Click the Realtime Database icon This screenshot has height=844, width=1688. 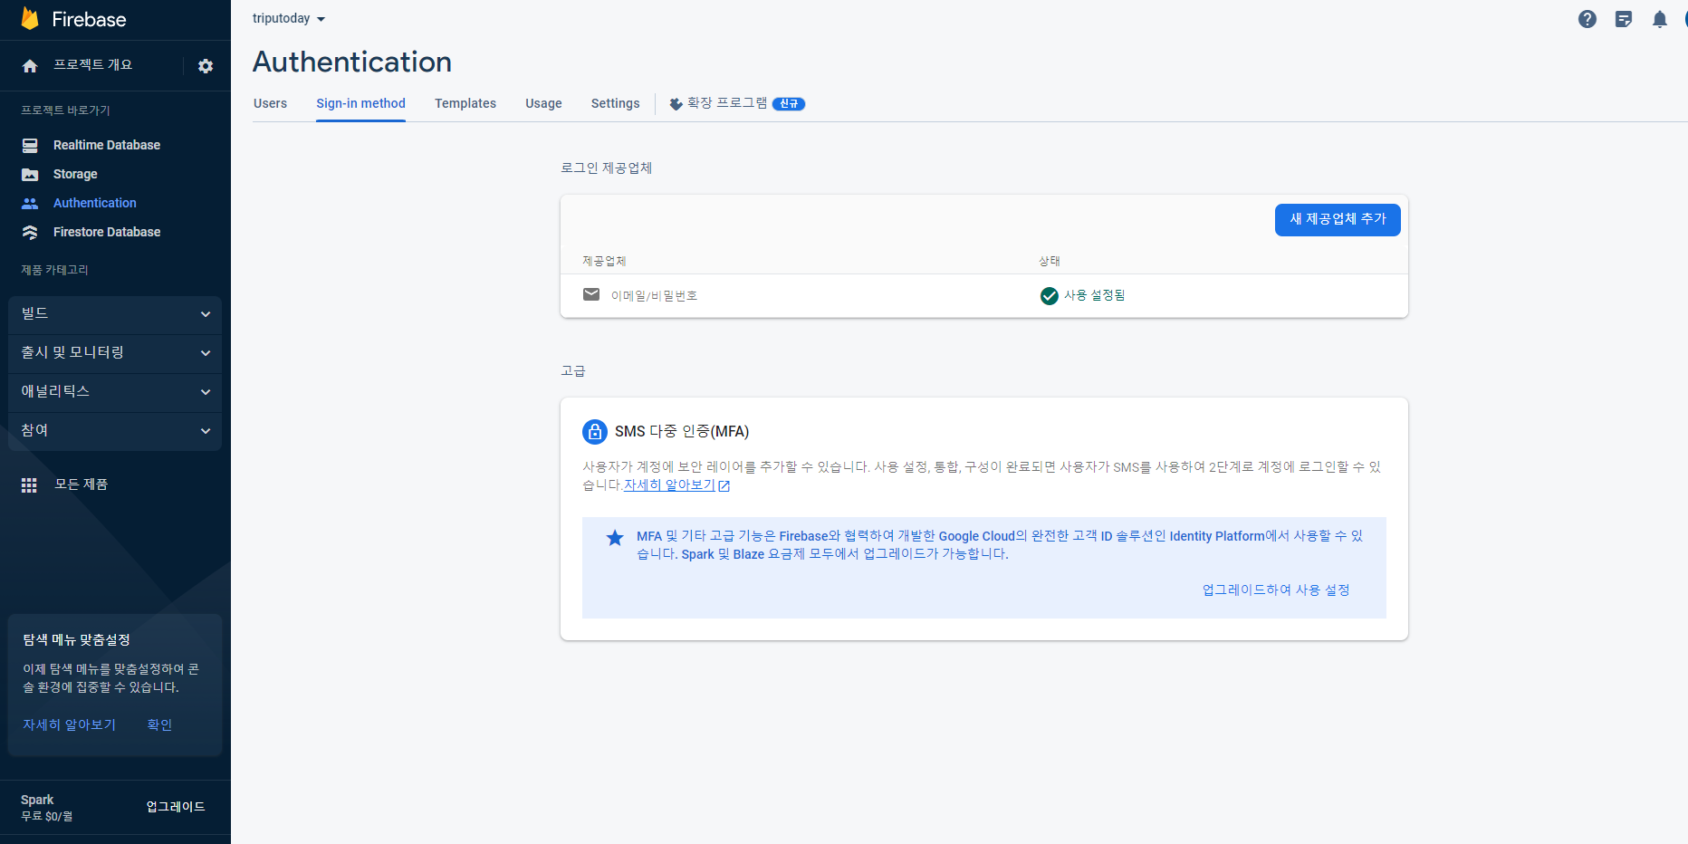click(x=30, y=145)
